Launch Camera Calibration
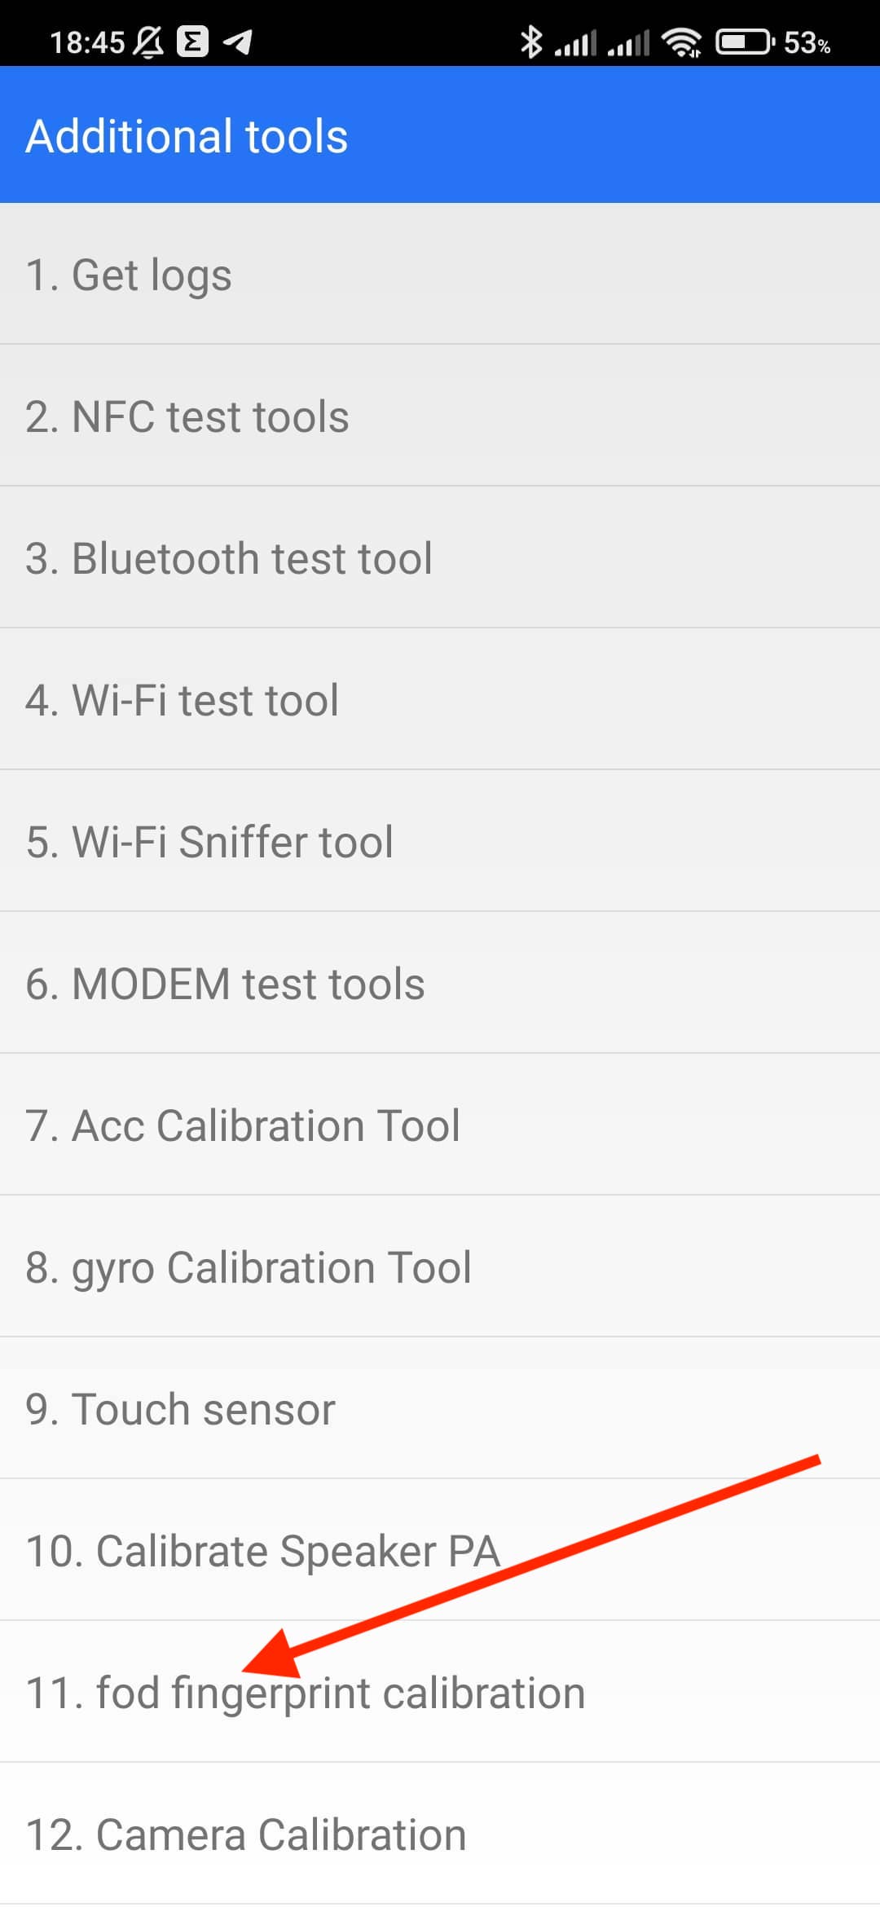The image size is (880, 1907). coord(440,1834)
